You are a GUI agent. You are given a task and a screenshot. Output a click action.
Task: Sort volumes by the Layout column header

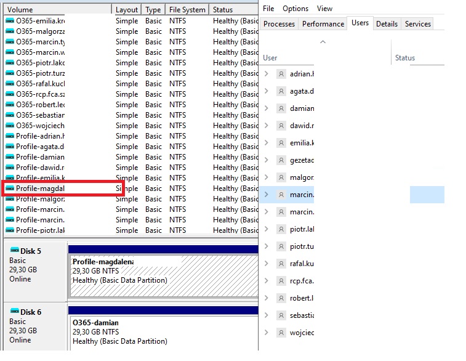click(x=127, y=9)
